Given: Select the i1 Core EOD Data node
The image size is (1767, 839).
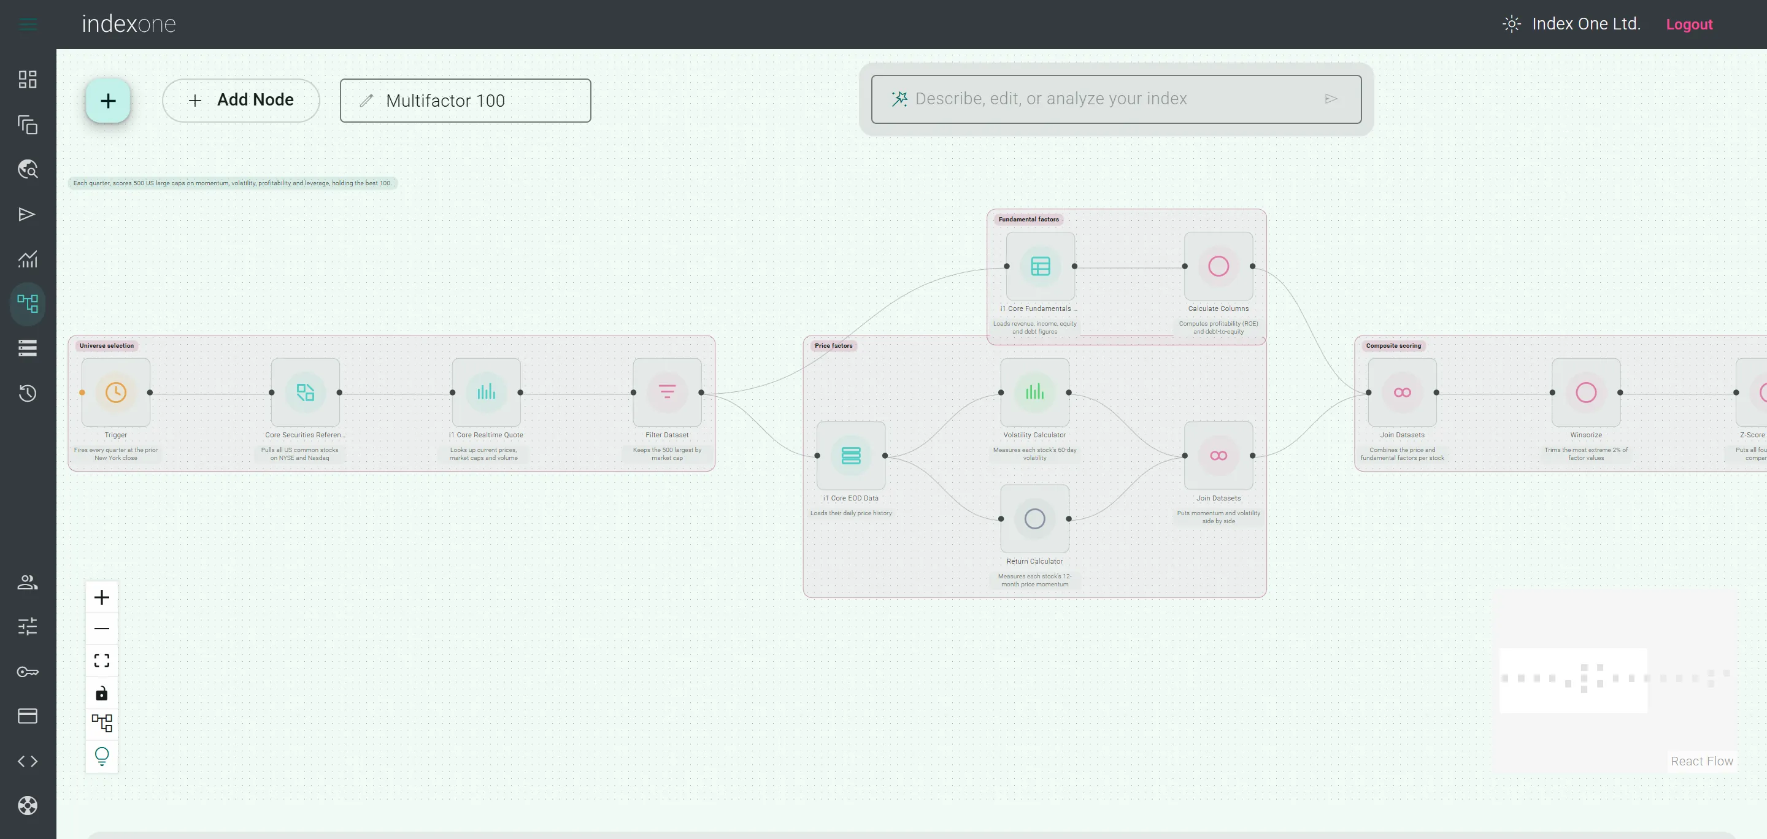Looking at the screenshot, I should click(851, 456).
